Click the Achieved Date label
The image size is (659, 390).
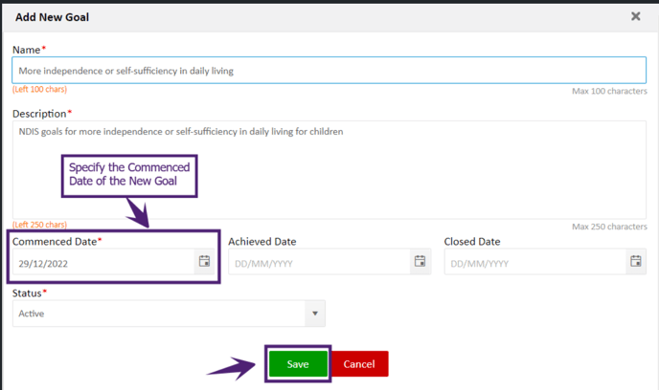261,242
